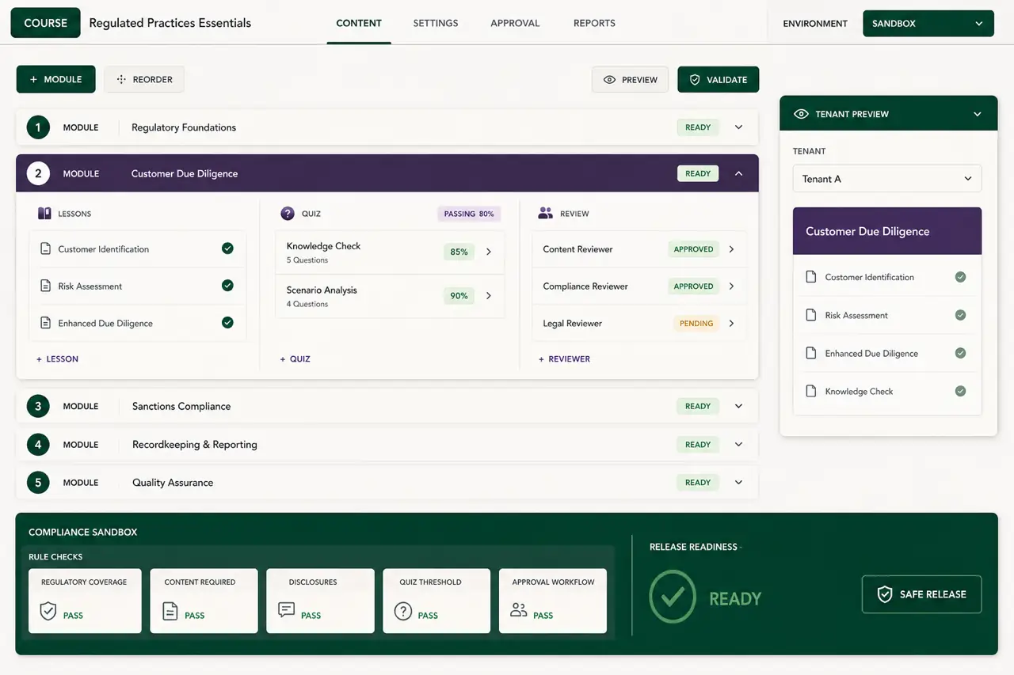Click module number 5 circle badge
1014x675 pixels.
click(37, 482)
